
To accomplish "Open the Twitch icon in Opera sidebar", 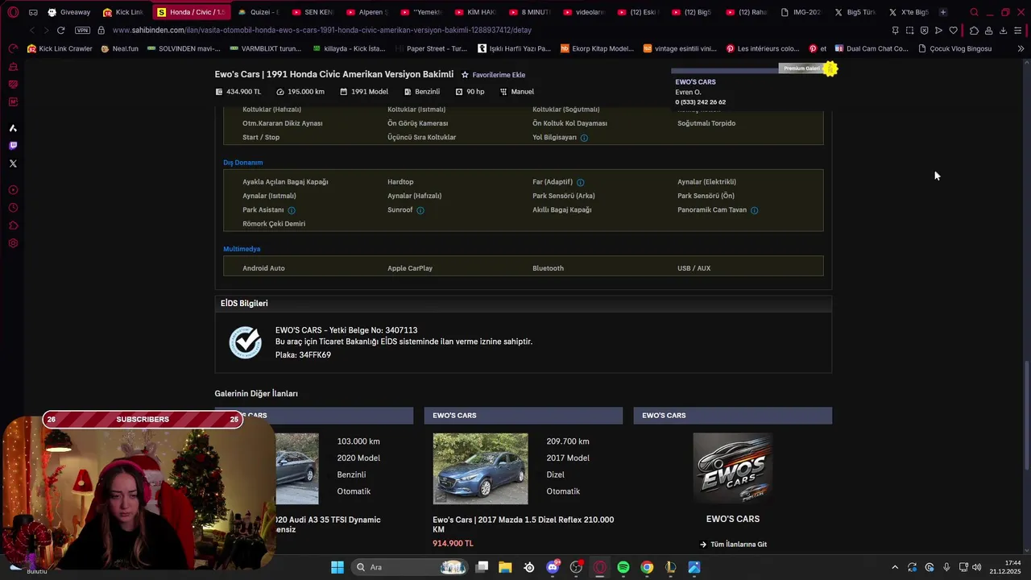I will (13, 146).
